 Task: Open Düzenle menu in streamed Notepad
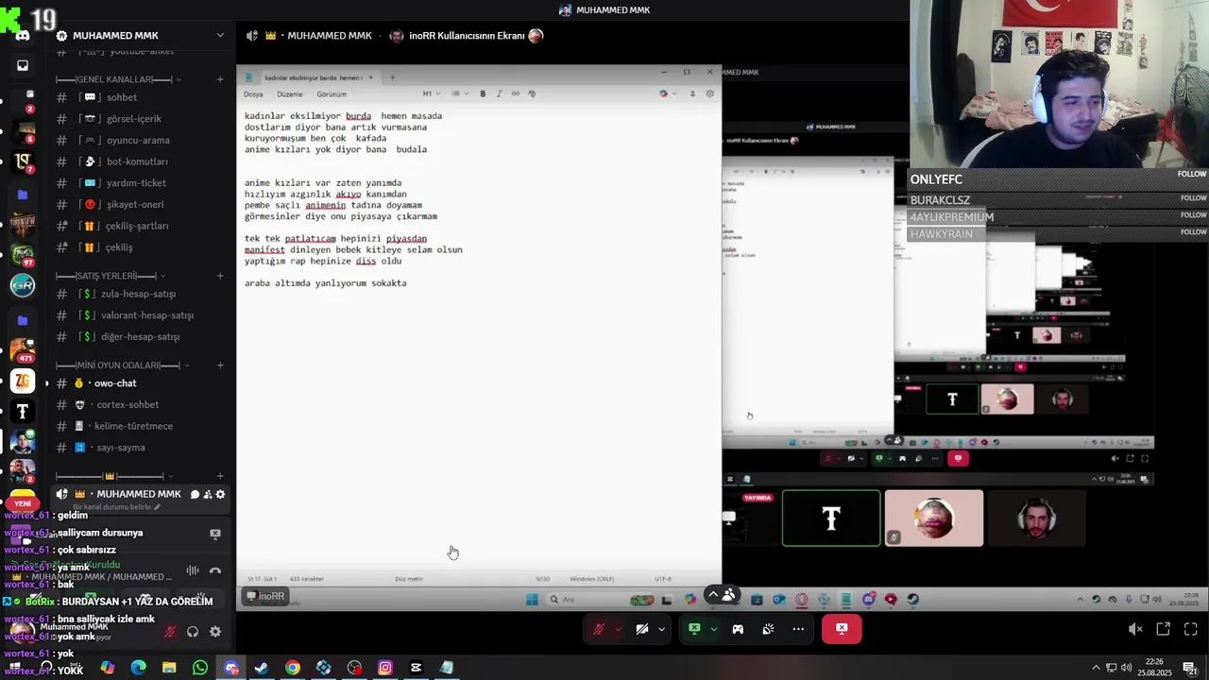click(289, 94)
